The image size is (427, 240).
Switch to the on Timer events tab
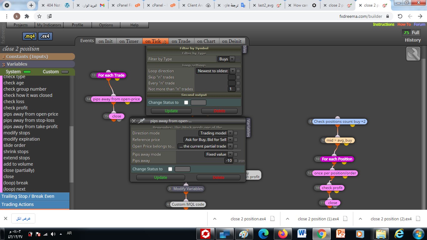(x=129, y=41)
